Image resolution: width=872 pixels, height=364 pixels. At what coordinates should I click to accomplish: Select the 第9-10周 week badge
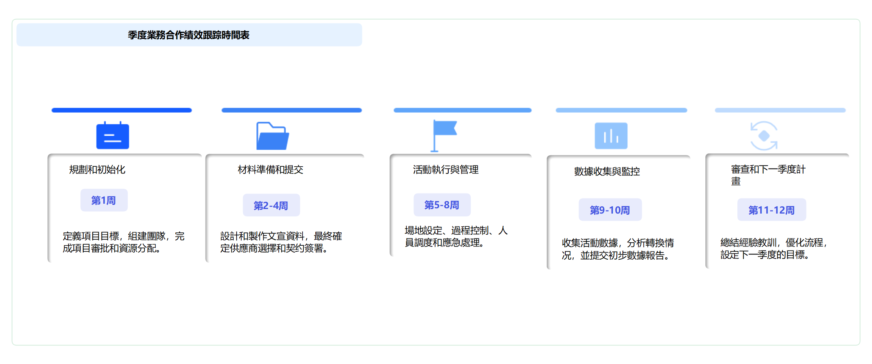(610, 210)
